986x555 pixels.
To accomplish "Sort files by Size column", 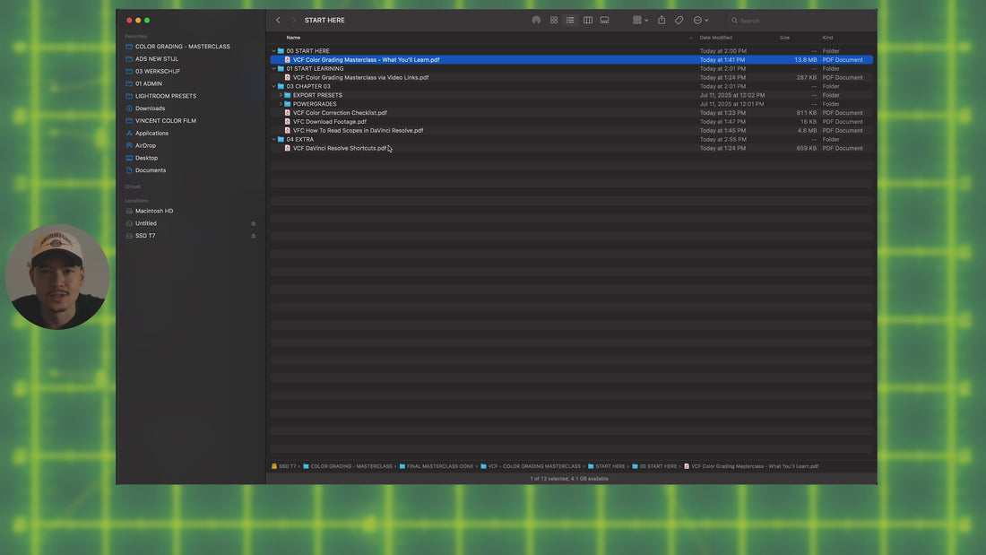I will (784, 38).
